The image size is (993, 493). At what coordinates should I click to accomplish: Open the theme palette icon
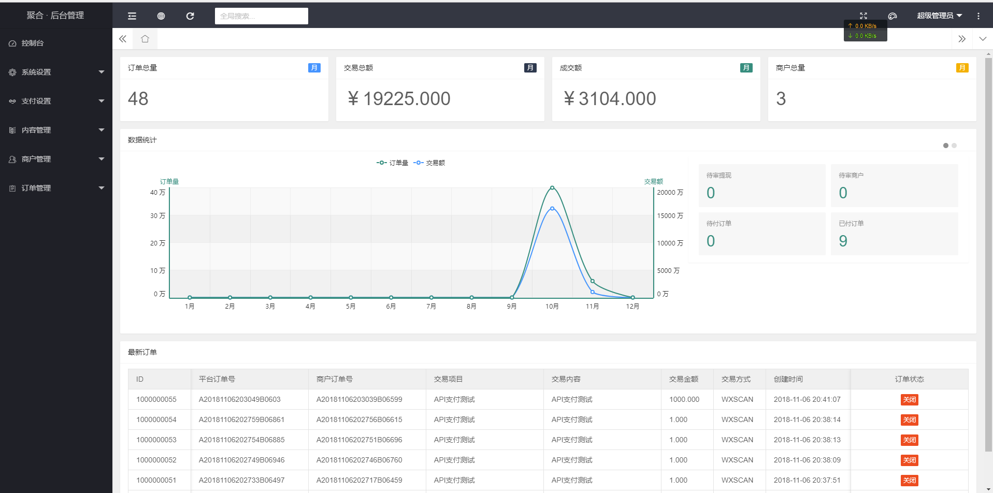pyautogui.click(x=892, y=16)
